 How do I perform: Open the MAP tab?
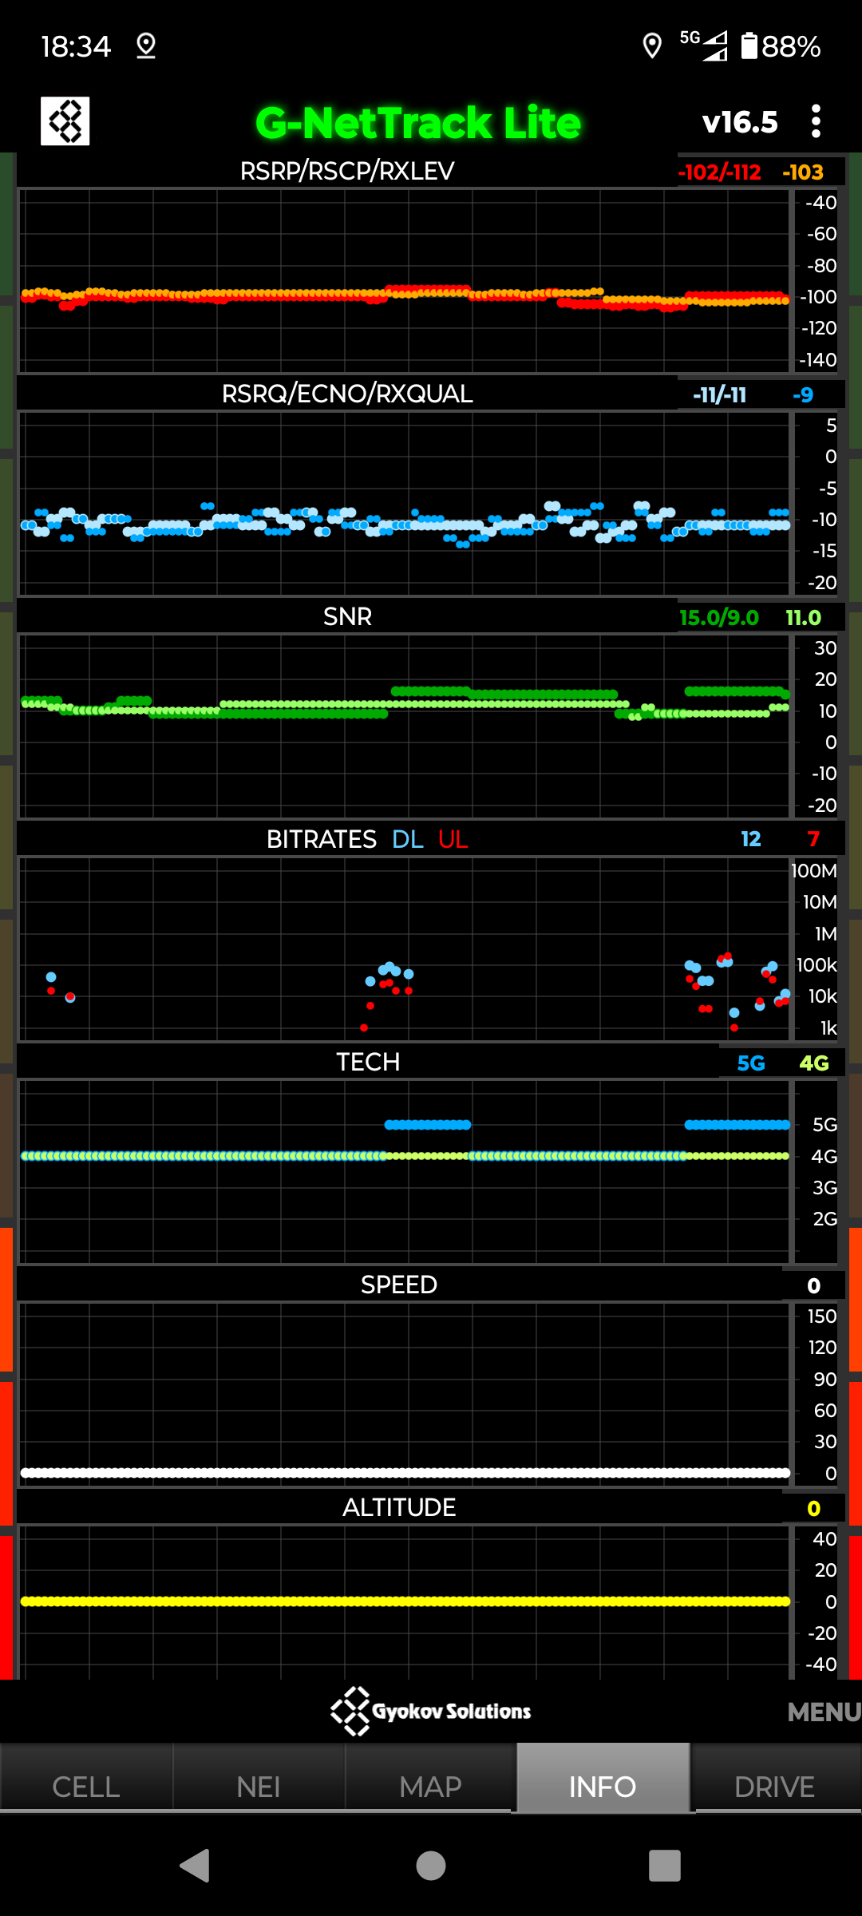[x=431, y=1786]
